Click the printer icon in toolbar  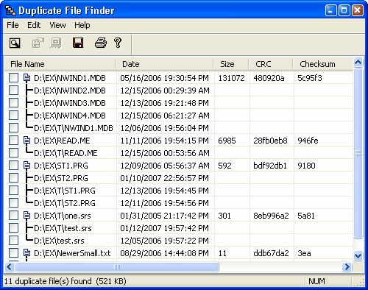(x=101, y=43)
